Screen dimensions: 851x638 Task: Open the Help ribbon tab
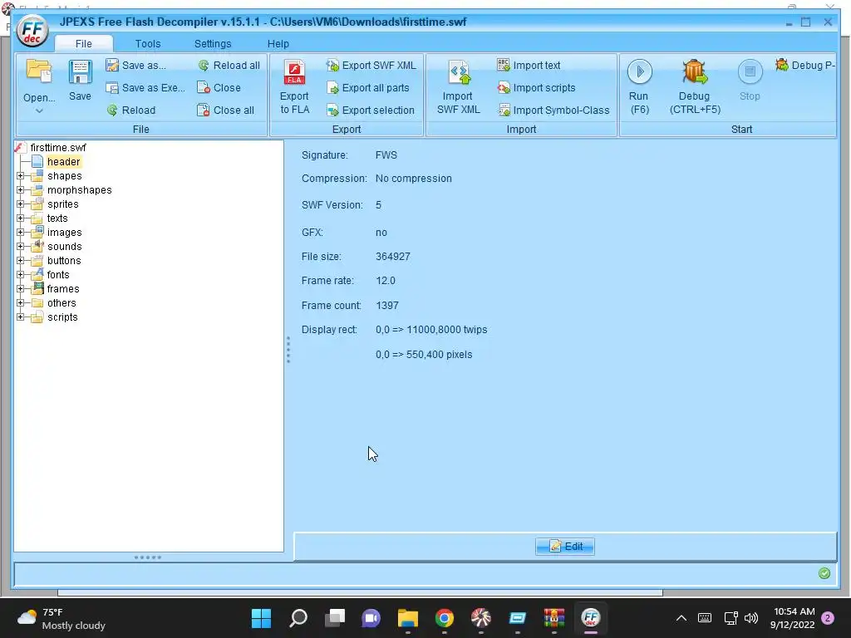tap(278, 44)
